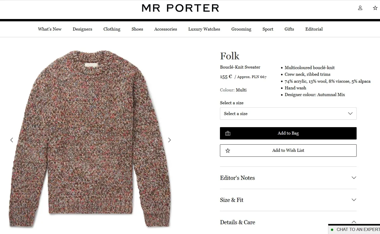380x234 pixels.
Task: Open the Select a size dropdown
Action: click(x=288, y=114)
